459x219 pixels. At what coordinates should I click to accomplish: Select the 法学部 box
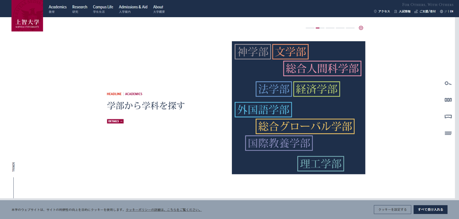[x=274, y=89]
